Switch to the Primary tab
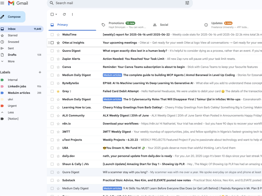The width and height of the screenshot is (262, 196). pyautogui.click(x=72, y=25)
